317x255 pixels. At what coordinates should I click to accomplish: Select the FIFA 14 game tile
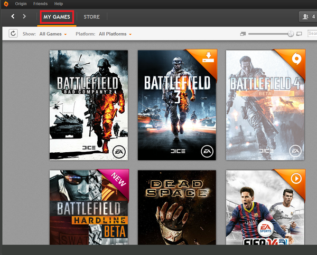(265, 208)
